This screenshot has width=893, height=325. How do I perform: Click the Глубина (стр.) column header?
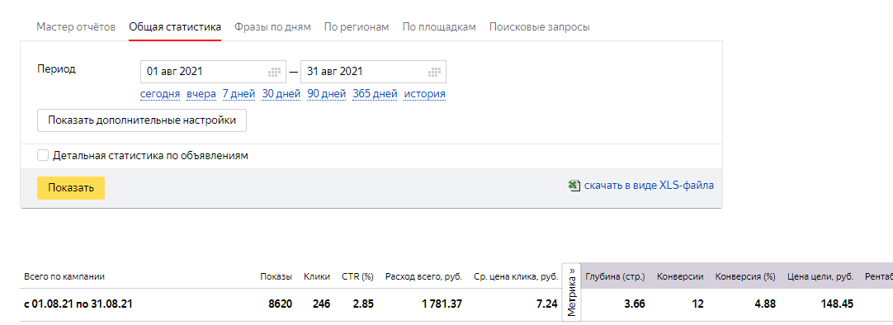(x=615, y=276)
